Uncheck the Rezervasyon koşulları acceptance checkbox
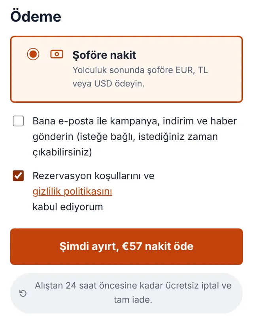 [18, 176]
